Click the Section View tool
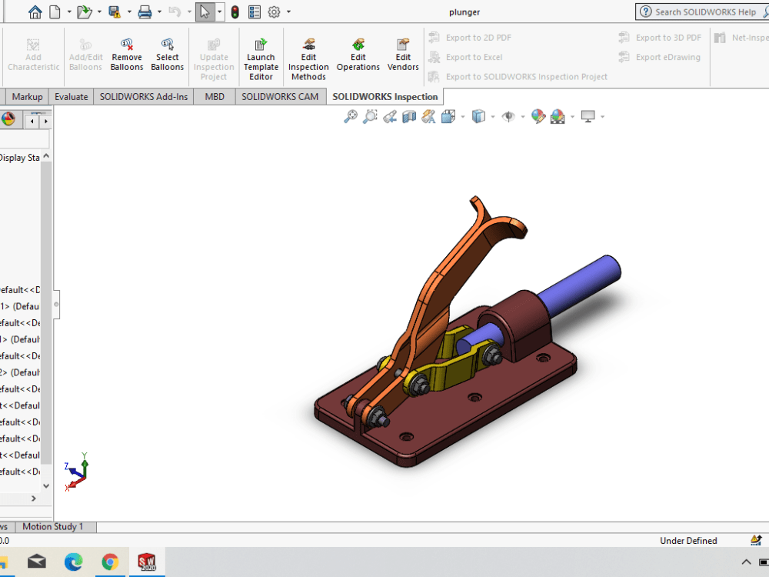Viewport: 769px width, 577px height. pyautogui.click(x=409, y=116)
